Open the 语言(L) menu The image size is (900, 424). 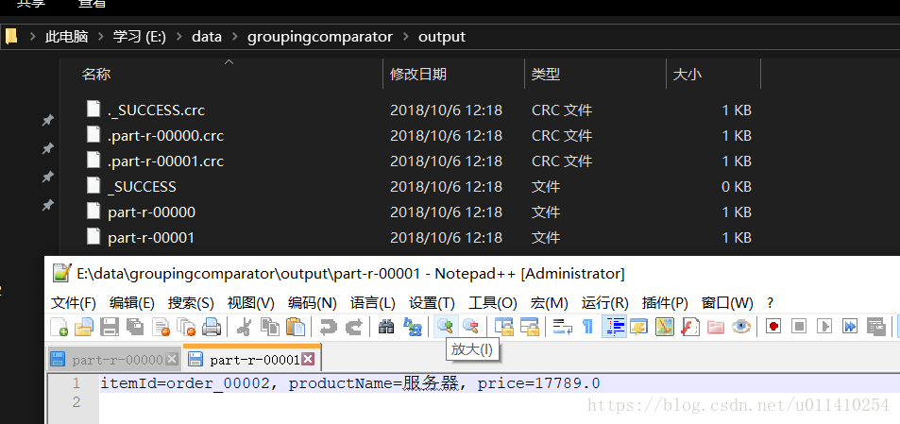coord(372,303)
